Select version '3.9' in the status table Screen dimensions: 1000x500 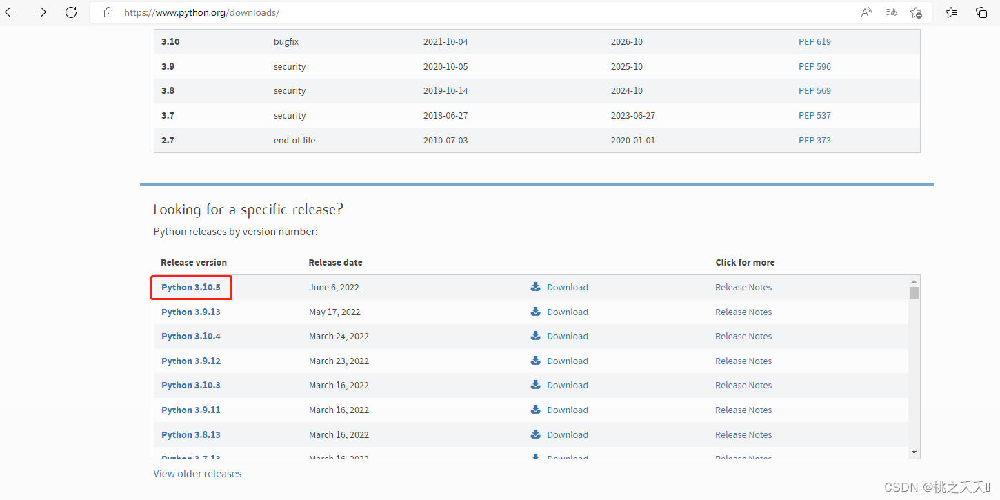[x=168, y=66]
